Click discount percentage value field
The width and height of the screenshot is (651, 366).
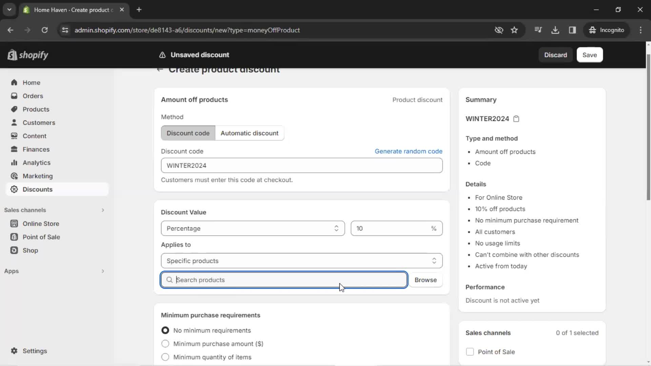(x=396, y=228)
